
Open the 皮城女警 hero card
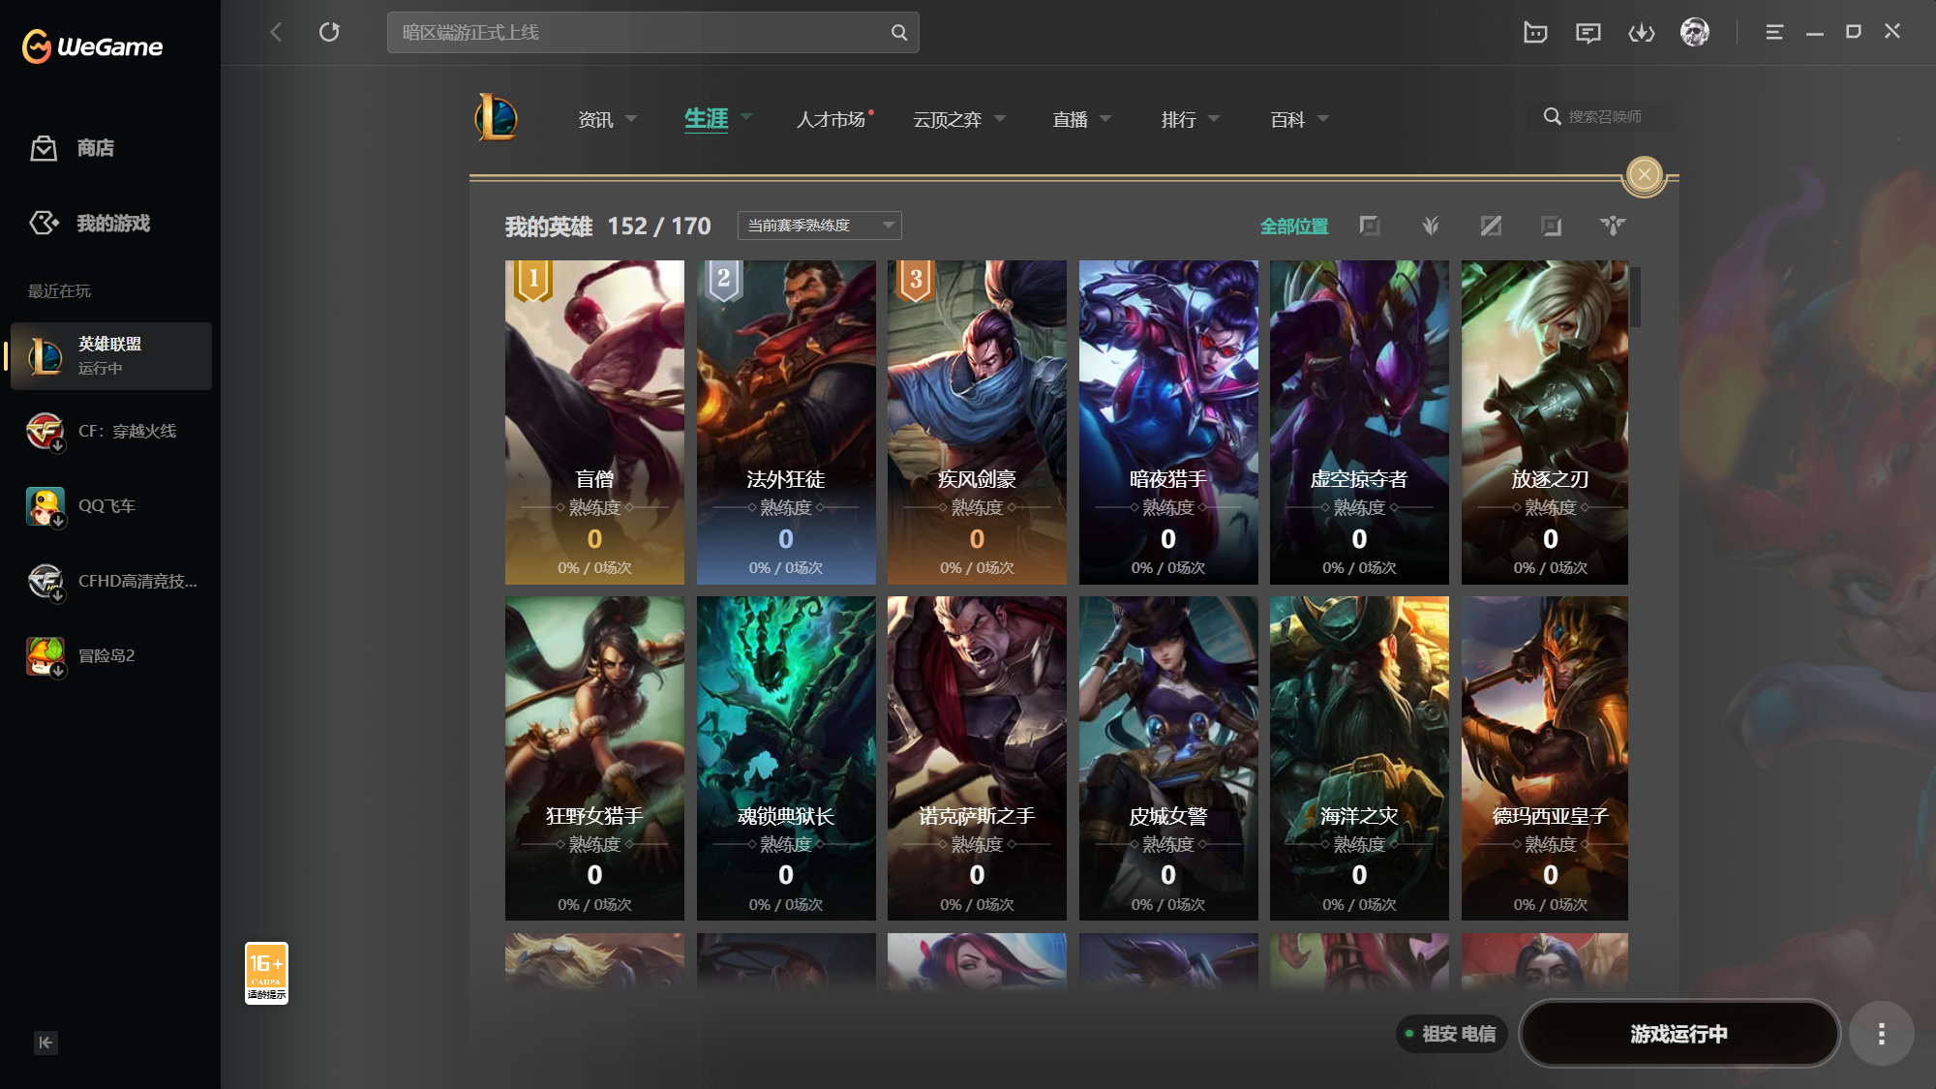(1168, 758)
